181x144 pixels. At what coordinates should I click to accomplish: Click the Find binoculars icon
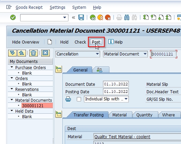coord(127,17)
